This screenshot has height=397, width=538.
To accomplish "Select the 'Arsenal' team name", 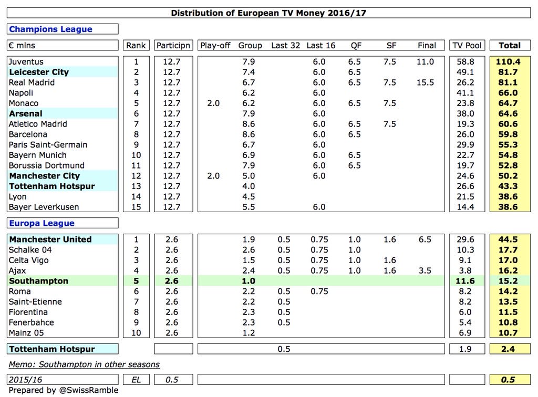I will click(x=26, y=113).
